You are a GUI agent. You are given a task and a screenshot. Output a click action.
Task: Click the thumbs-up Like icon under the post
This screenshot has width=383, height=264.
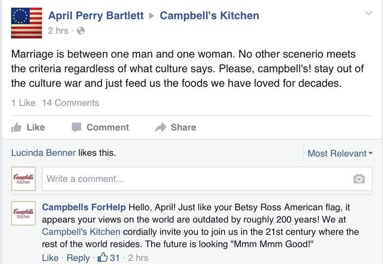tap(16, 128)
